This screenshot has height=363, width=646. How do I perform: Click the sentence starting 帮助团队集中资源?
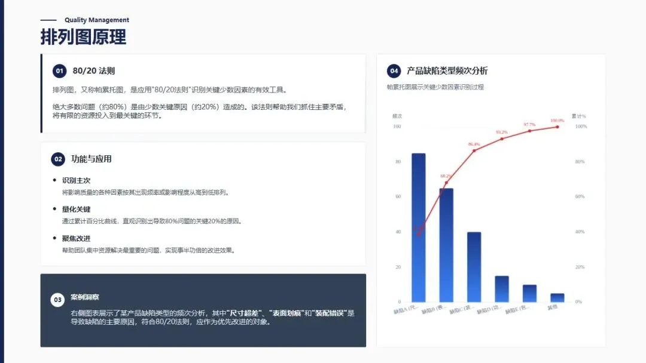click(x=149, y=250)
